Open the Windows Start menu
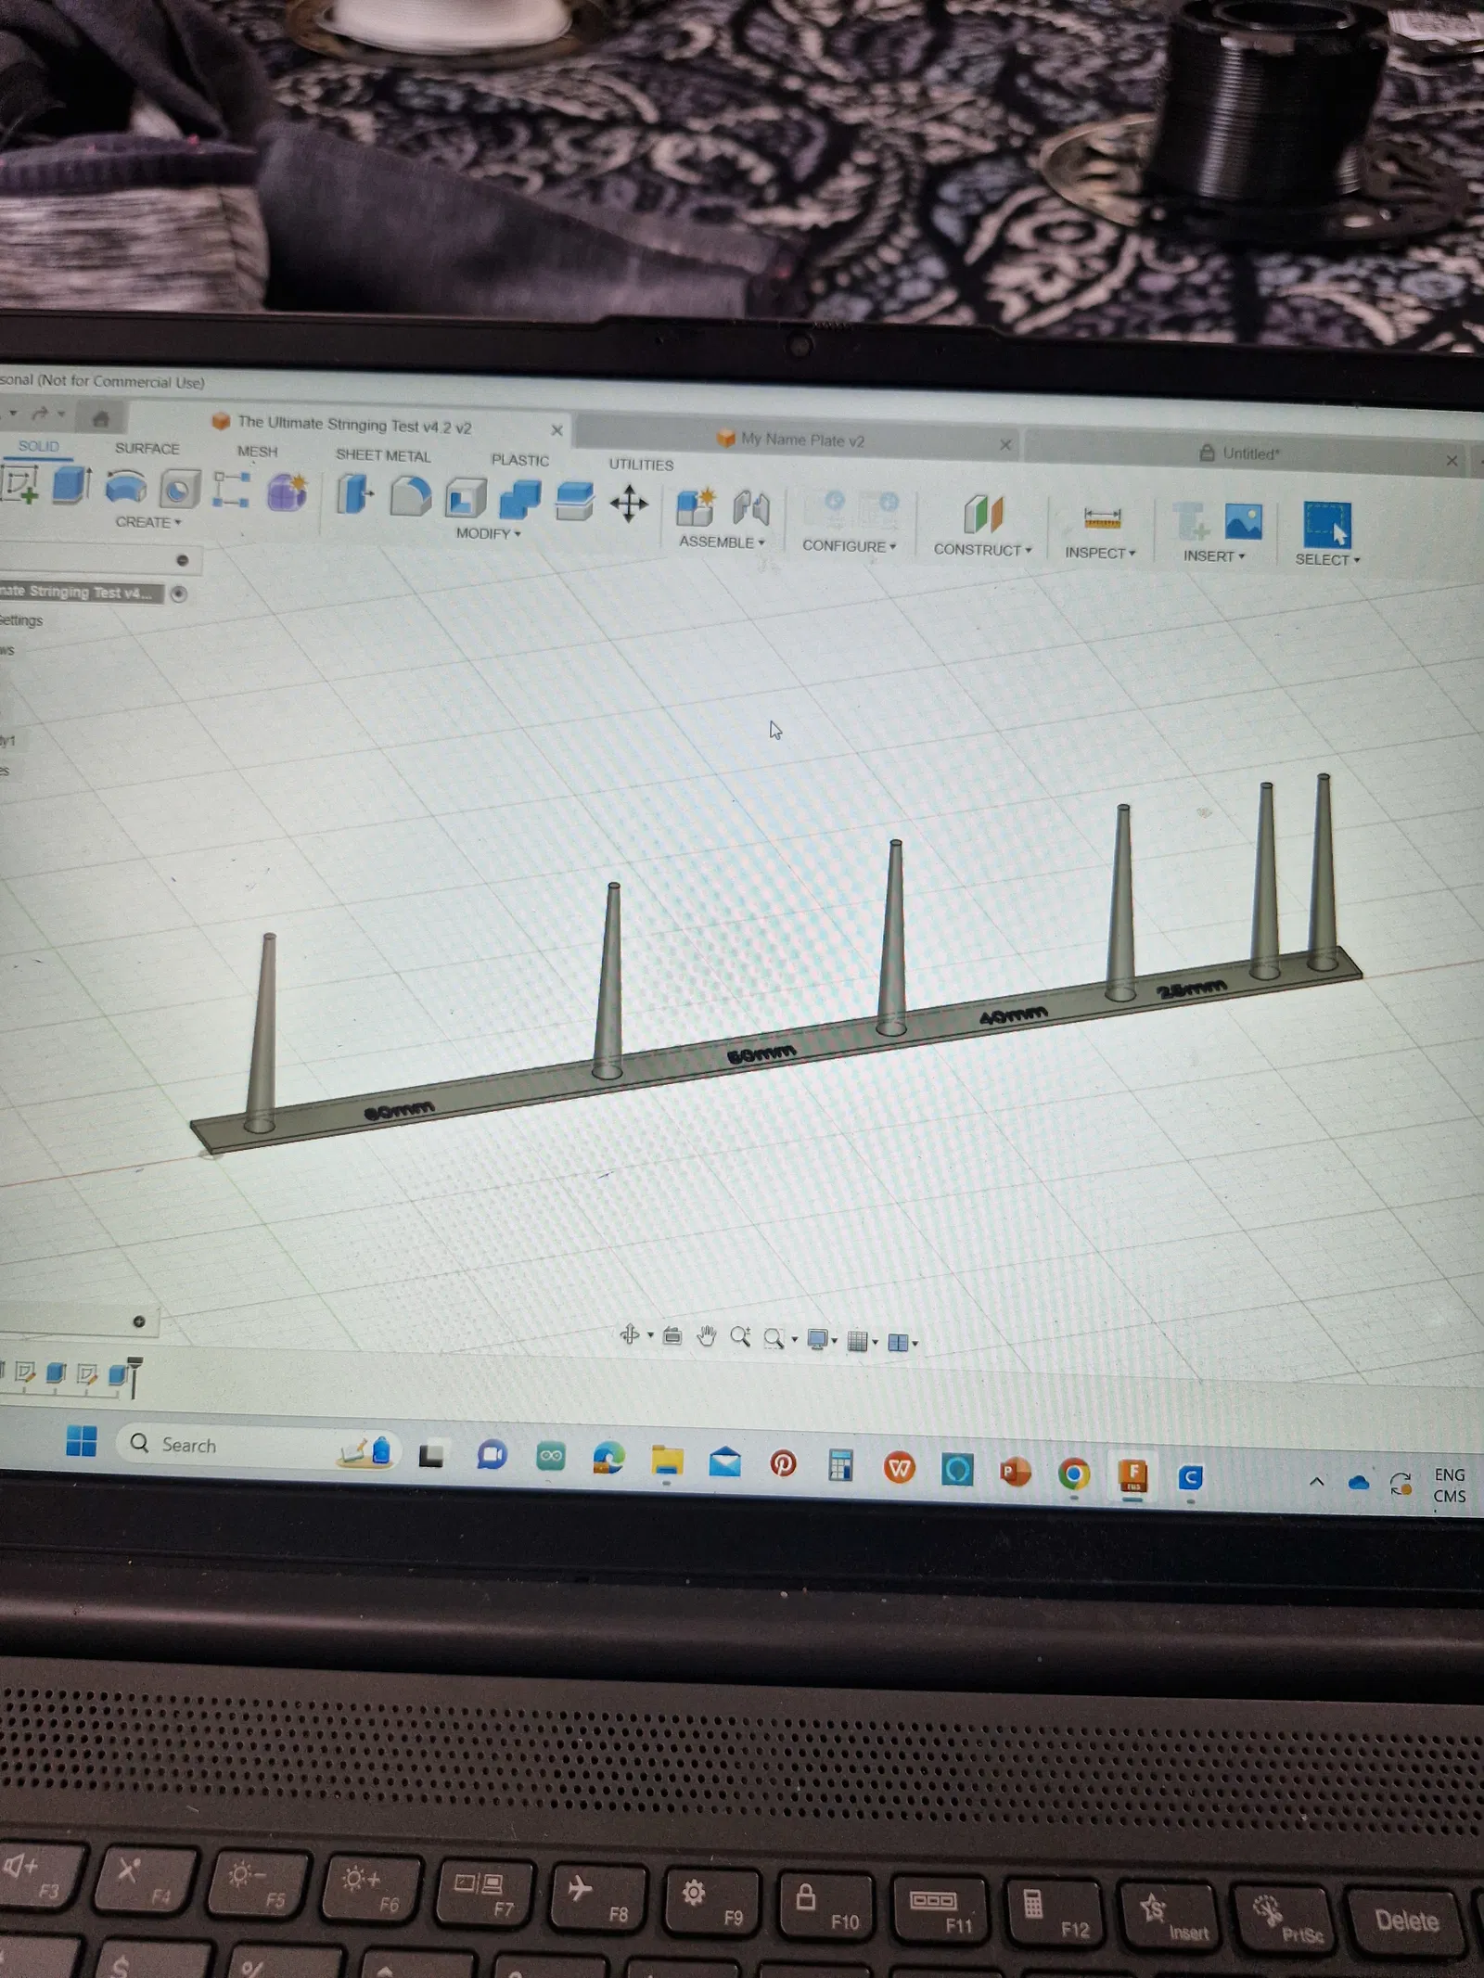 click(82, 1441)
